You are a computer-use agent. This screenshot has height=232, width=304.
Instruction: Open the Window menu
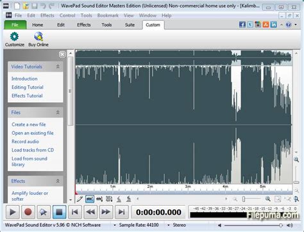pyautogui.click(x=148, y=15)
